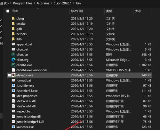Click the elevator.exe application icon
160x130 pixels.
[x=13, y=75]
